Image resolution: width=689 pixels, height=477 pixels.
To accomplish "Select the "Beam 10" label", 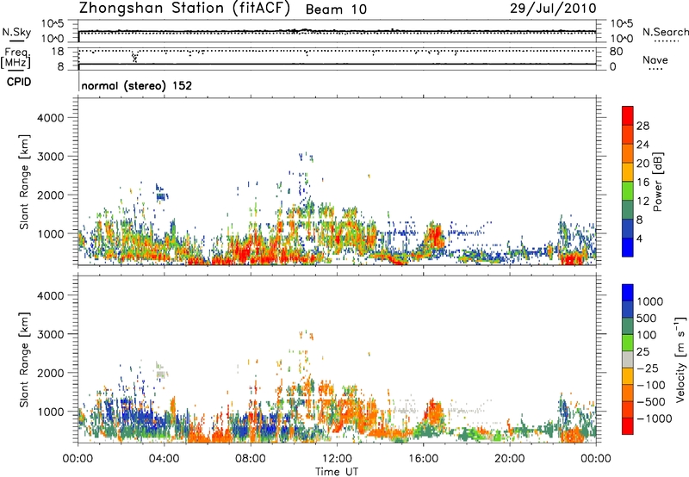I will (336, 9).
